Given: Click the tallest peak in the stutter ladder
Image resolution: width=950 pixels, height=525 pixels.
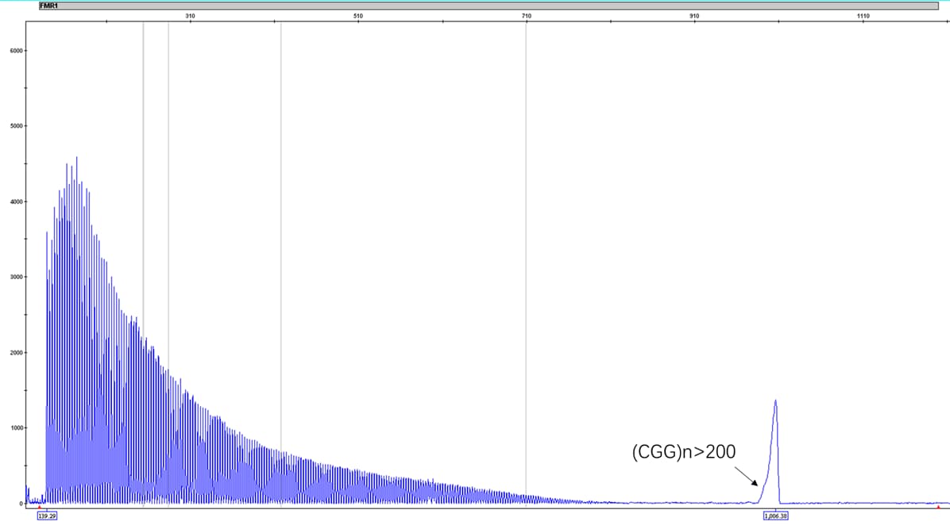Looking at the screenshot, I should pyautogui.click(x=77, y=159).
